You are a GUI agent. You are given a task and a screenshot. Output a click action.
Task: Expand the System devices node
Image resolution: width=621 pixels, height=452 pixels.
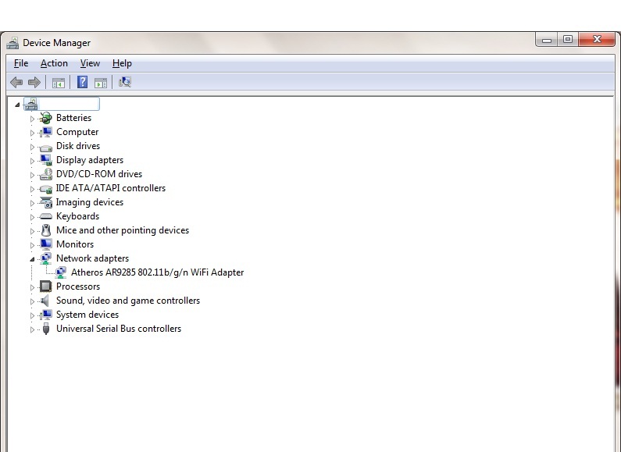[x=33, y=315]
